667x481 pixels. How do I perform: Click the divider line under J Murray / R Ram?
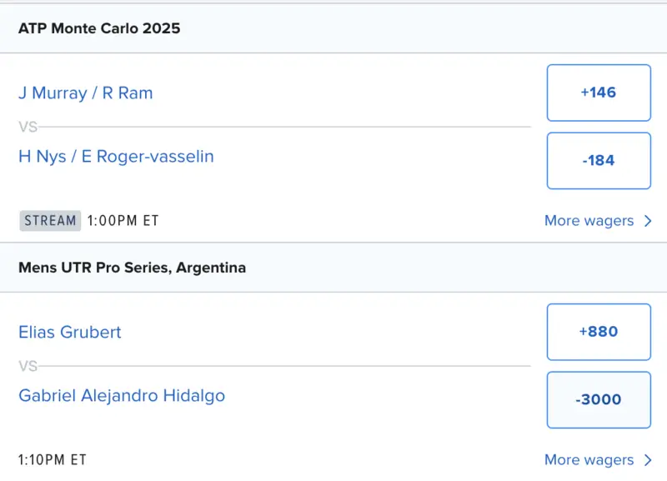(283, 127)
